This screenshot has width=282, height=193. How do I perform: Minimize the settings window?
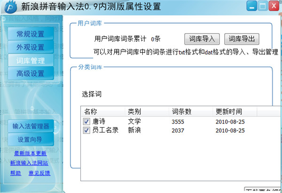click(x=249, y=7)
